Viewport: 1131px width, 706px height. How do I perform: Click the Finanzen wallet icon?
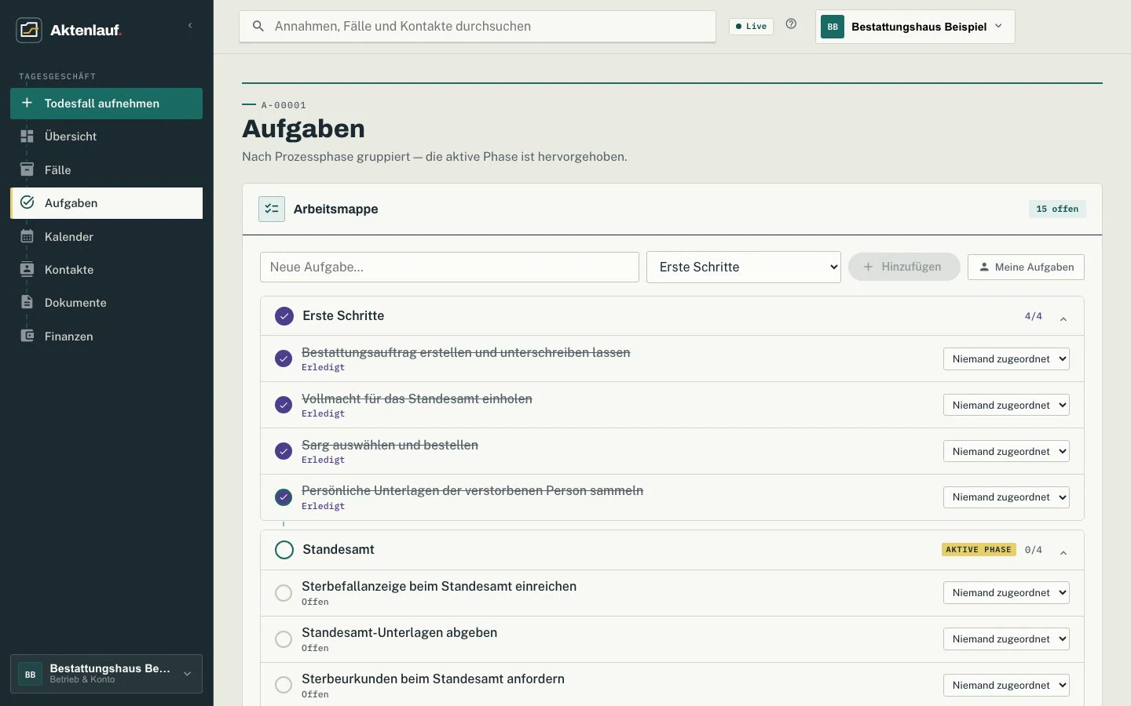(x=27, y=336)
